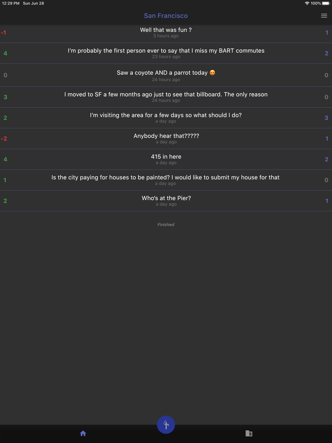Tap the San Francisco title
Viewport: 332px width, 443px height.
(166, 16)
